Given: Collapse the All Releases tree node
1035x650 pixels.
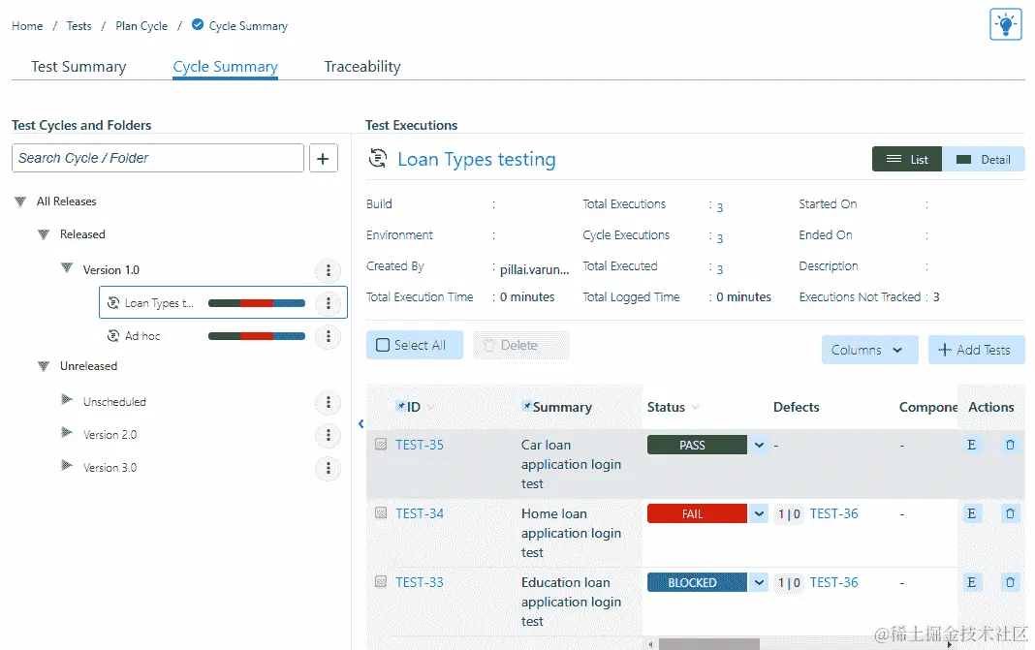Looking at the screenshot, I should click(x=20, y=201).
